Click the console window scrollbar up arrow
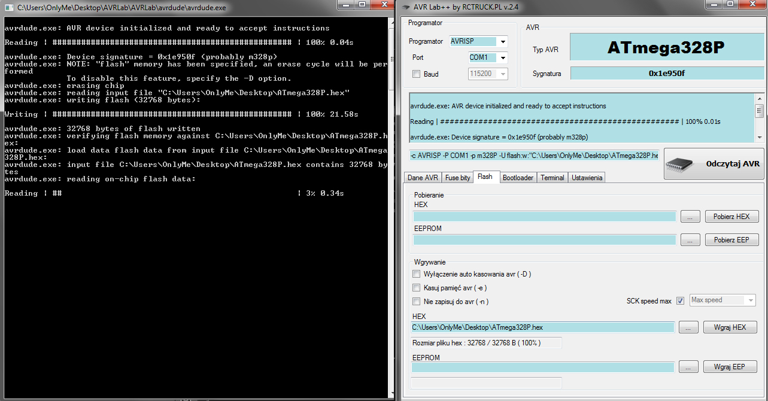This screenshot has height=401, width=768. (391, 23)
